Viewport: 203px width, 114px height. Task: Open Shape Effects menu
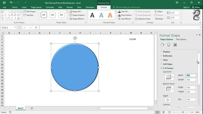click(x=77, y=19)
